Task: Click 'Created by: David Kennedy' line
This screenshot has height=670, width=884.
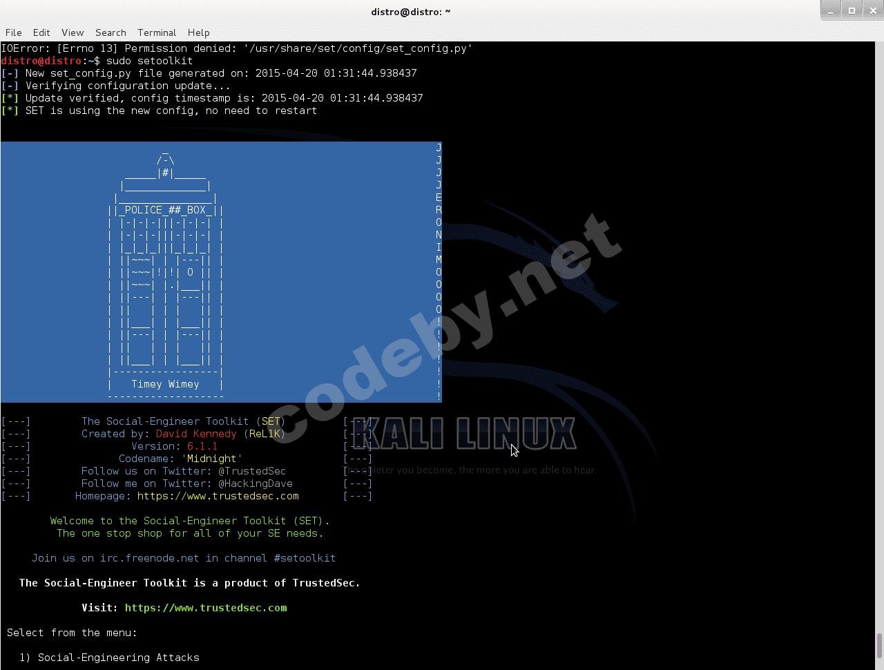Action: [x=183, y=434]
